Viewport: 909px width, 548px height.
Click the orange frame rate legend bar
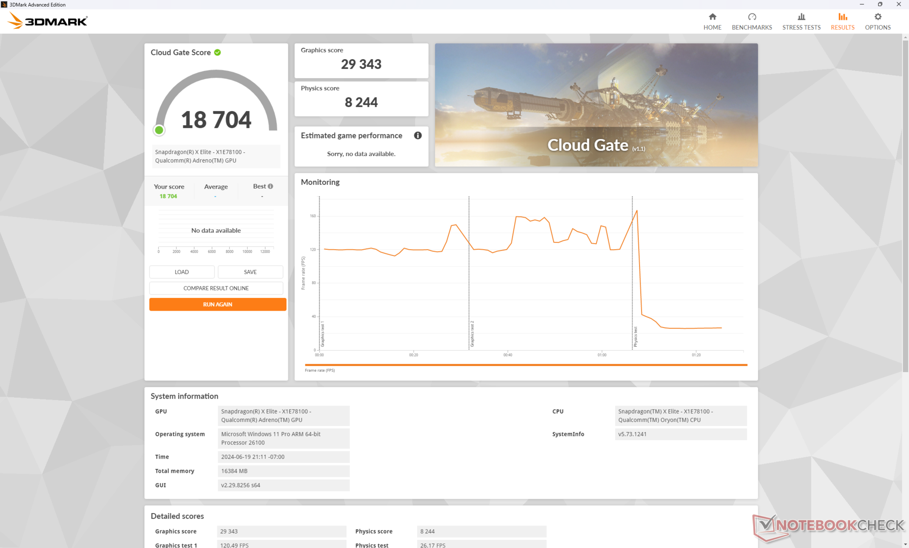526,365
